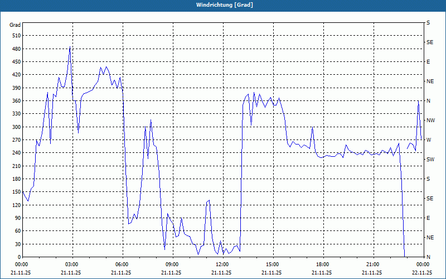Select the NW compass direction label
This screenshot has width=446, height=279.
(x=430, y=121)
